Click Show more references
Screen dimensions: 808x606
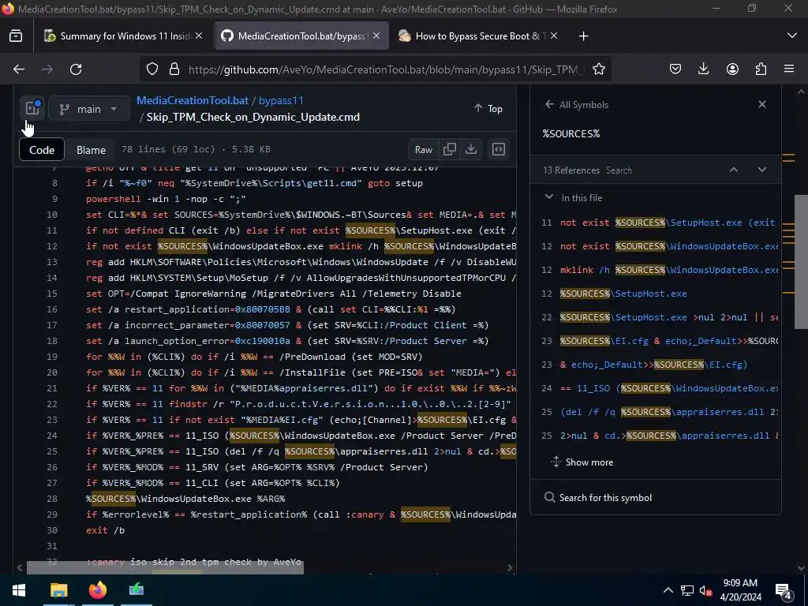pos(582,462)
